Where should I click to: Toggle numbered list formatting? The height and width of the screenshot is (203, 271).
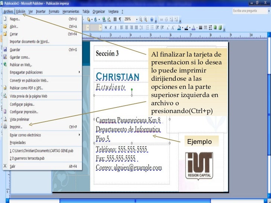coord(147,28)
